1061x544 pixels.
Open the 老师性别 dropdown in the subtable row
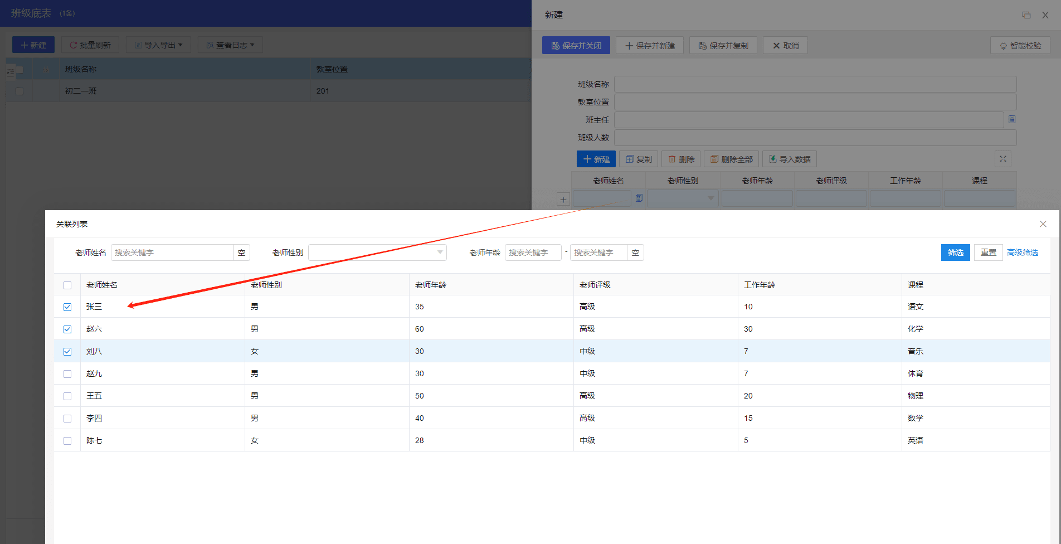pos(683,198)
